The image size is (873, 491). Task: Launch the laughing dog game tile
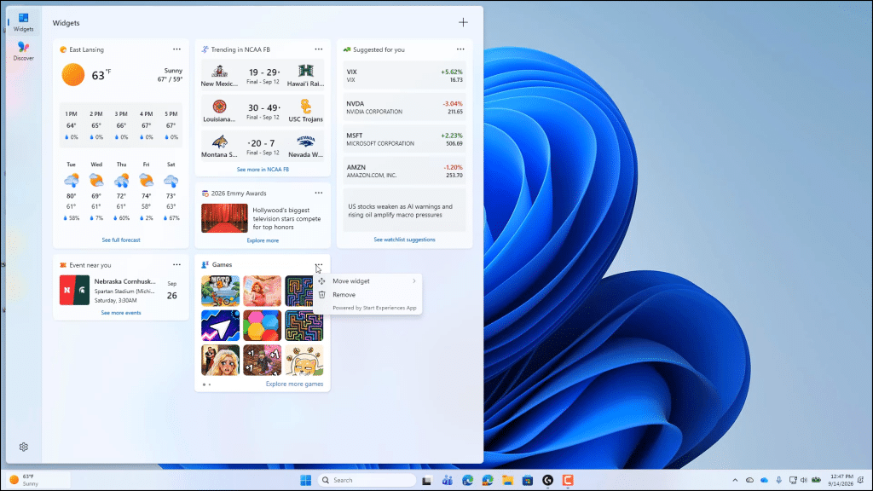click(304, 361)
